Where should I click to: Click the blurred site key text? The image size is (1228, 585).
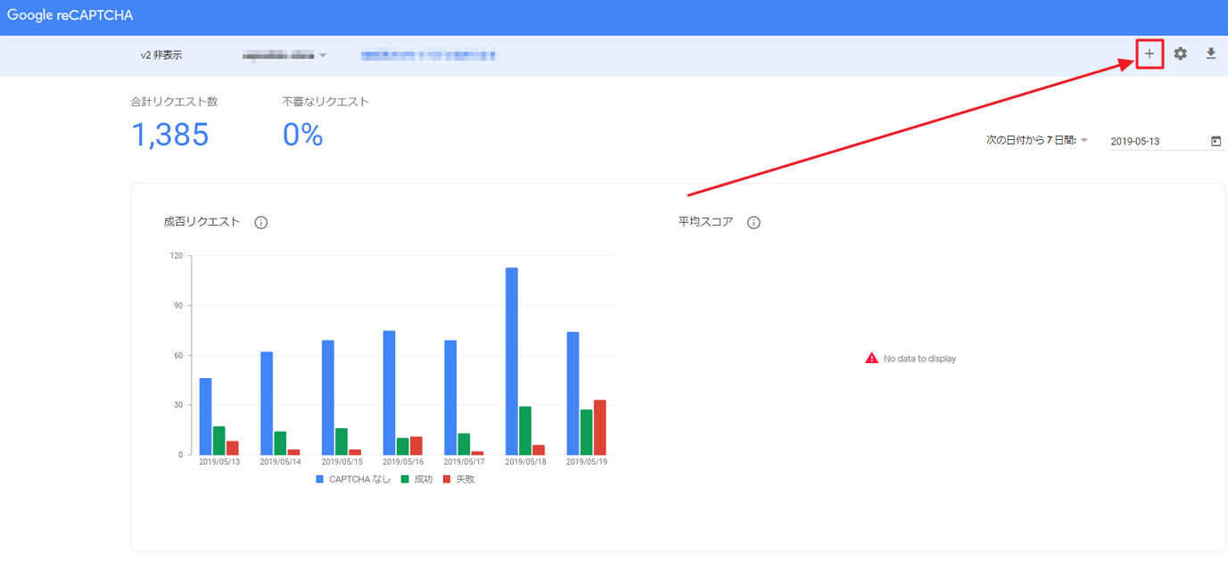[429, 55]
